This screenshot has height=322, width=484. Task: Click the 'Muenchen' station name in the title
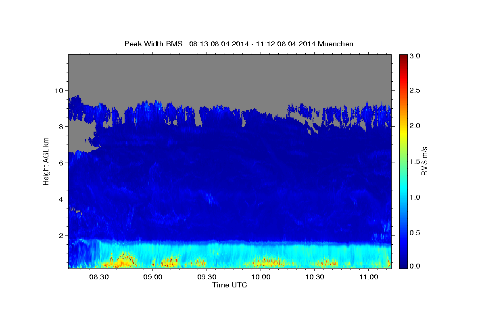[x=336, y=43]
